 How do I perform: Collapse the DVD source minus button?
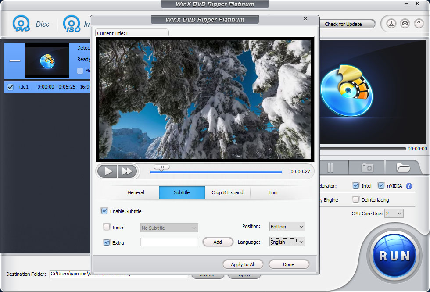pos(15,60)
